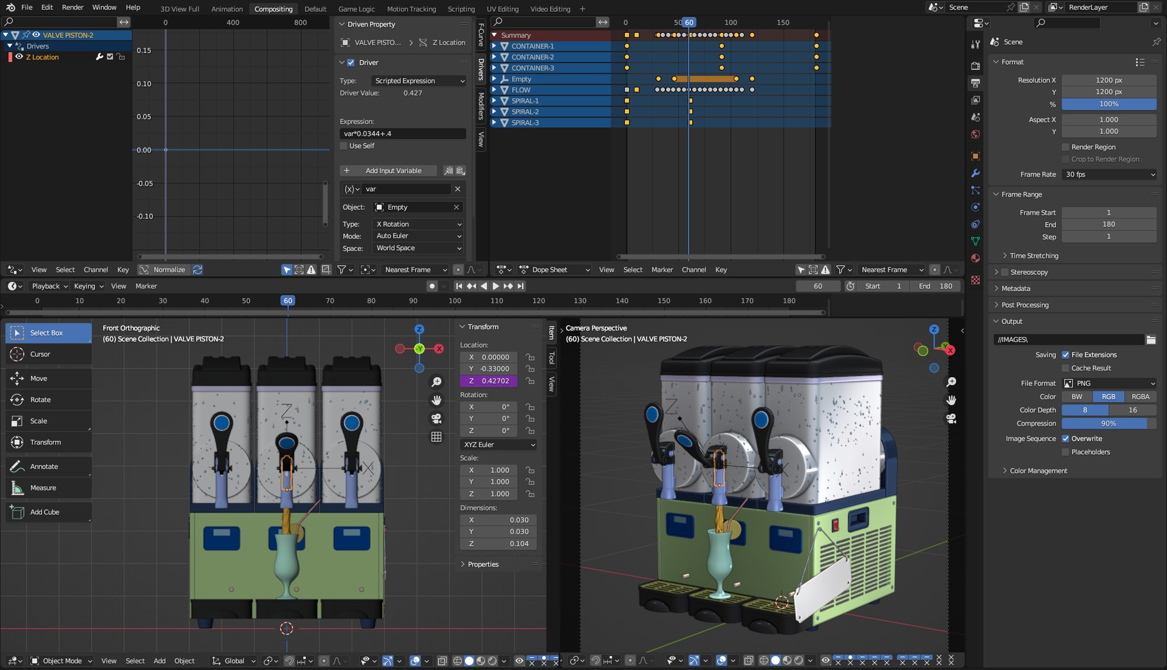1167x670 pixels.
Task: Set Color Depth to 16
Action: [x=1132, y=410]
